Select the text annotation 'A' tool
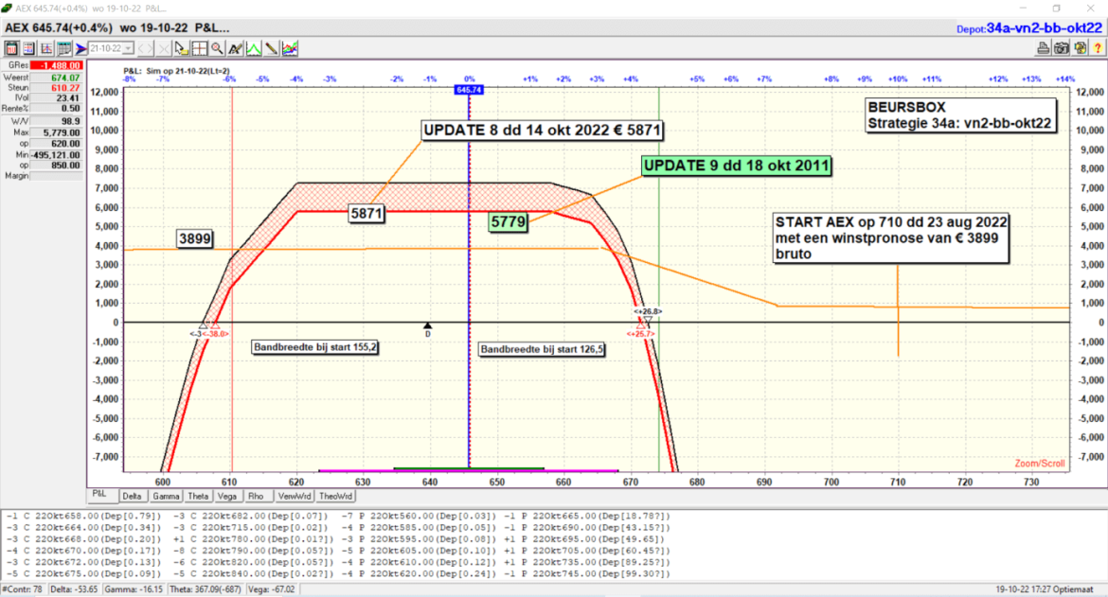 coord(235,48)
